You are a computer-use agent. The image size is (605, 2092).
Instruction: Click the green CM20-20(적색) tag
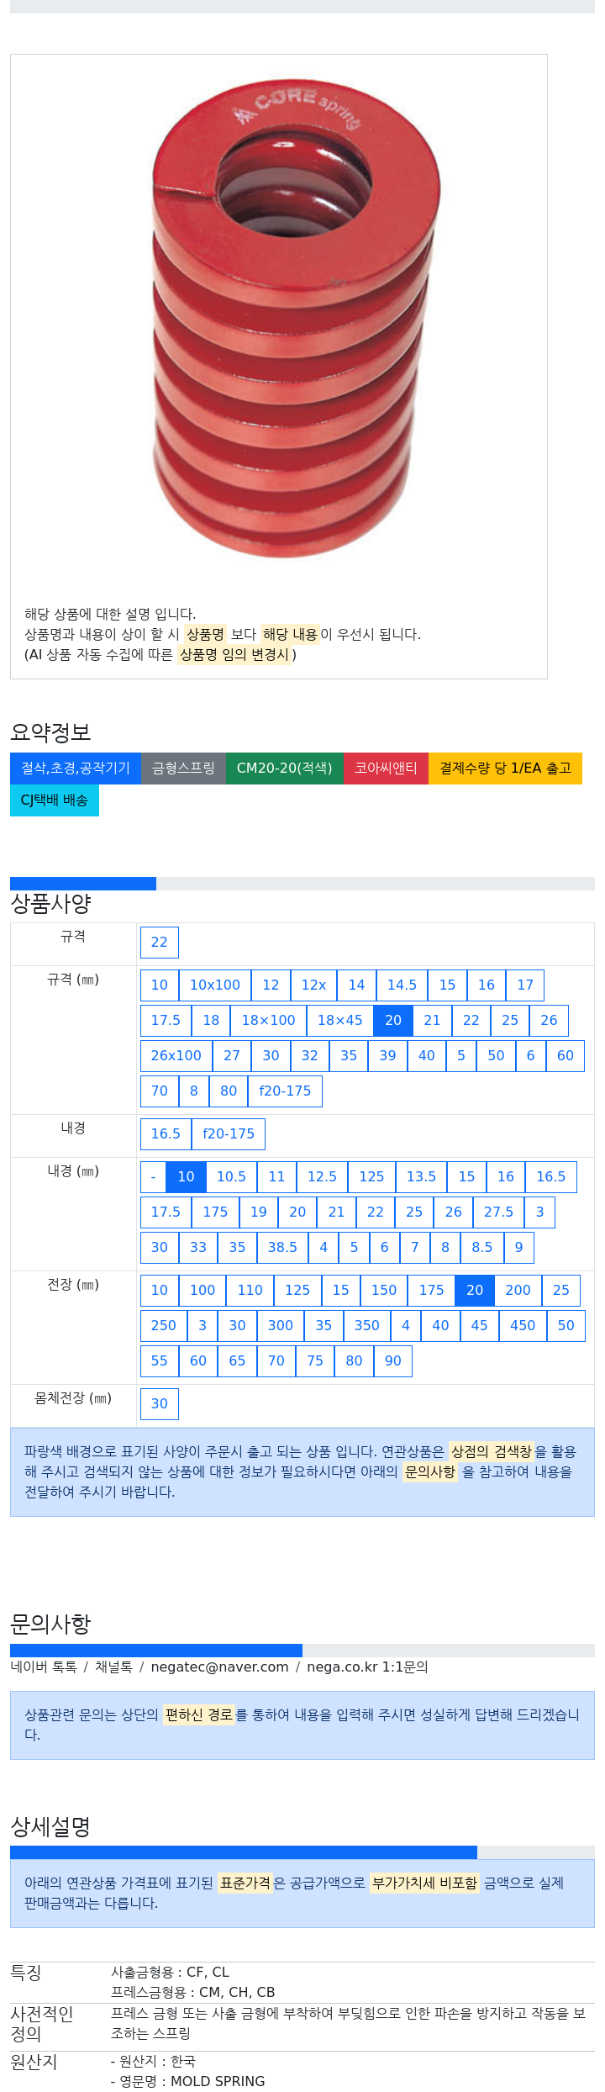click(x=285, y=769)
